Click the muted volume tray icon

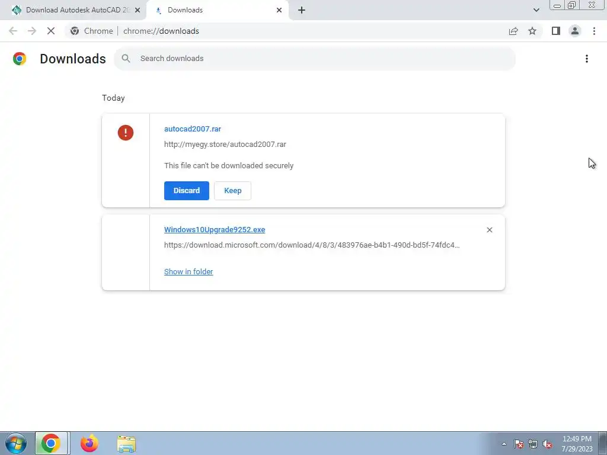click(x=547, y=444)
